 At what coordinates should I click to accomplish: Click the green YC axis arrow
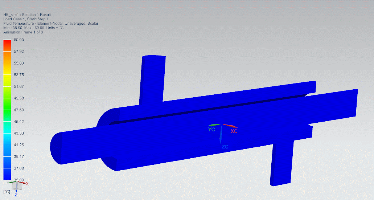(214, 125)
